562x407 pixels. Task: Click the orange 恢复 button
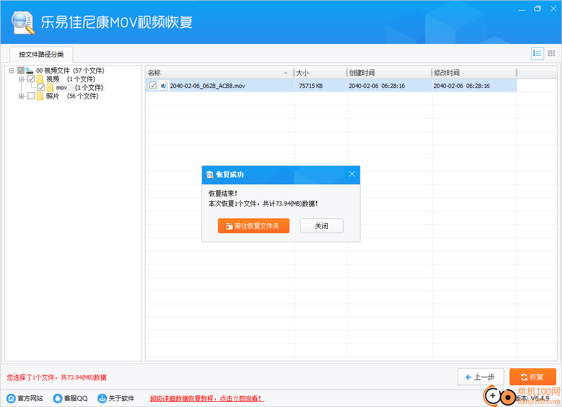533,377
